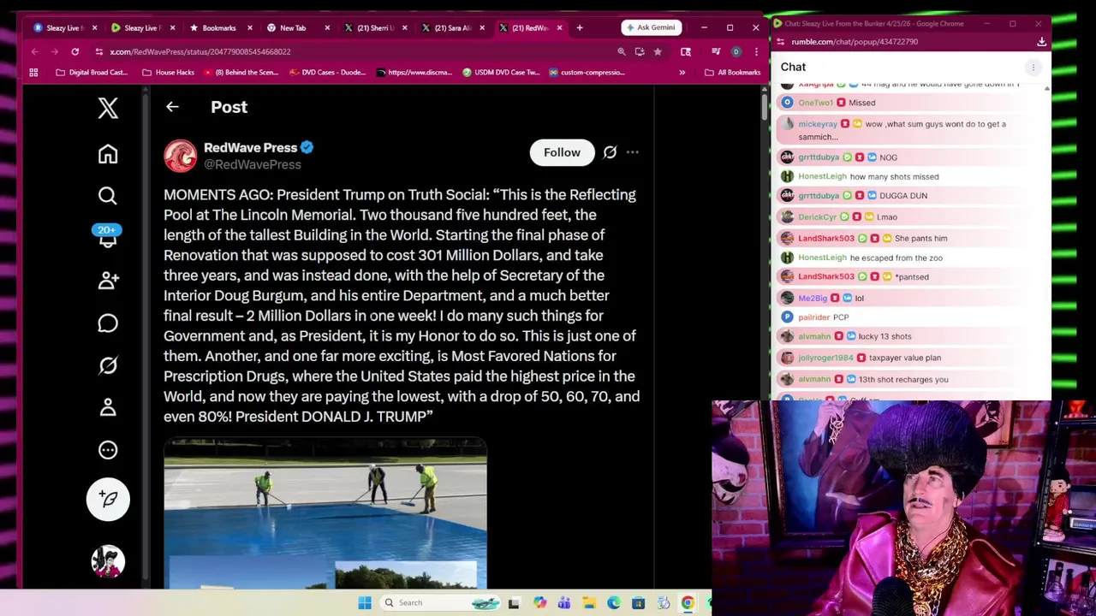The image size is (1096, 616).
Task: Open the USDM DVD Case bookmark
Action: [x=501, y=72]
